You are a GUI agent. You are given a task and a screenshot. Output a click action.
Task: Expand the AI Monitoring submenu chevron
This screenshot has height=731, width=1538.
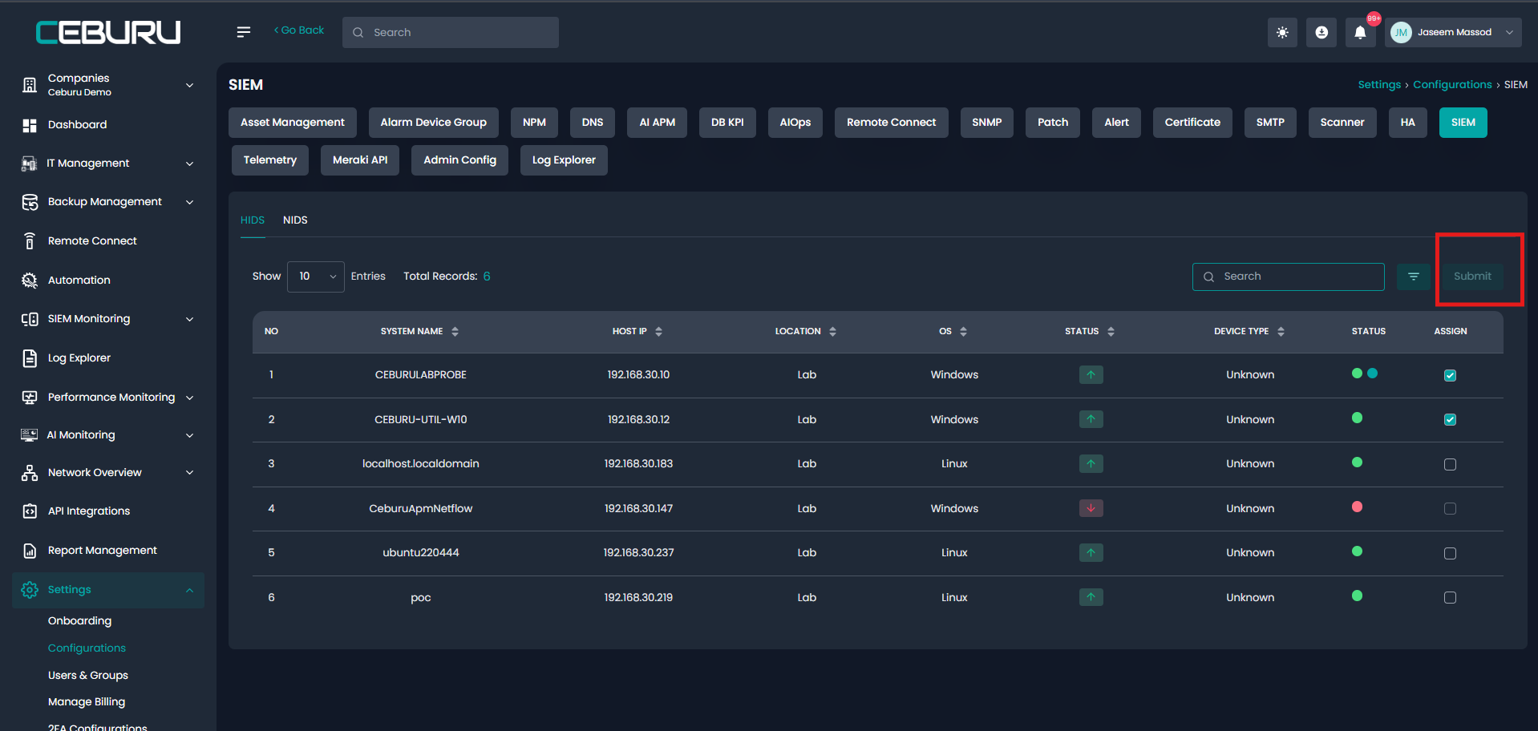point(190,435)
